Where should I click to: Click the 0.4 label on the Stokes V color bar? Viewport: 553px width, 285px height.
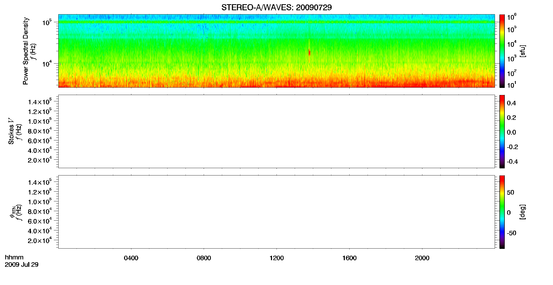511,103
